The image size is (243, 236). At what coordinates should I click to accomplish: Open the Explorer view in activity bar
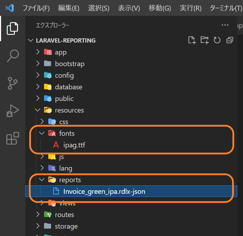[12, 28]
